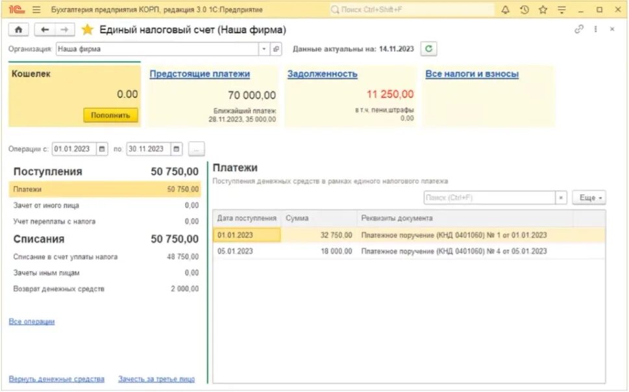Viewport: 629px width, 392px height.
Task: Open Задолженность section
Action: 322,74
